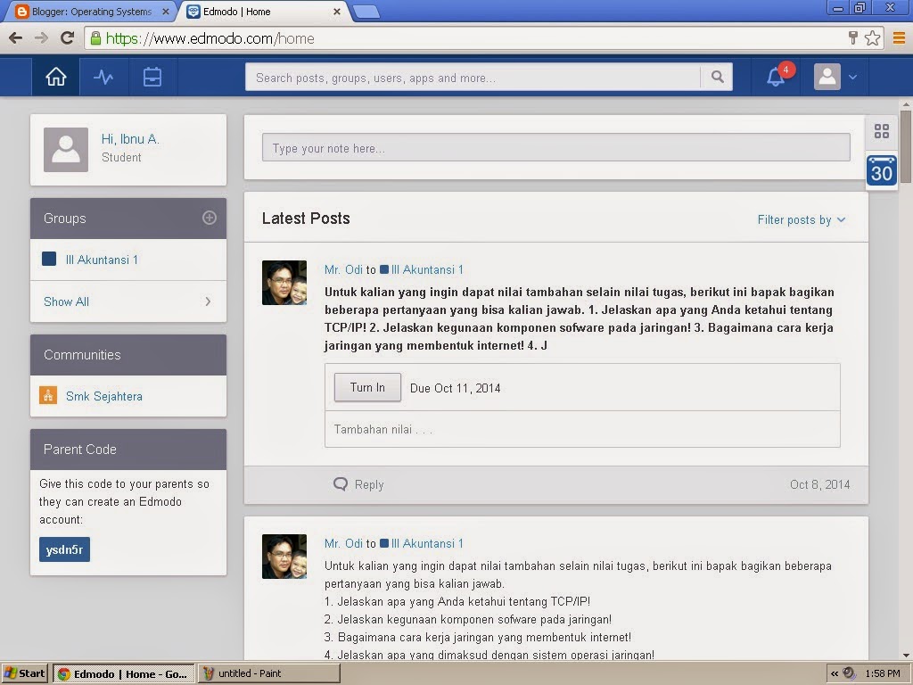The height and width of the screenshot is (685, 913).
Task: Click III Akuntansi 1 link on first post
Action: [427, 269]
